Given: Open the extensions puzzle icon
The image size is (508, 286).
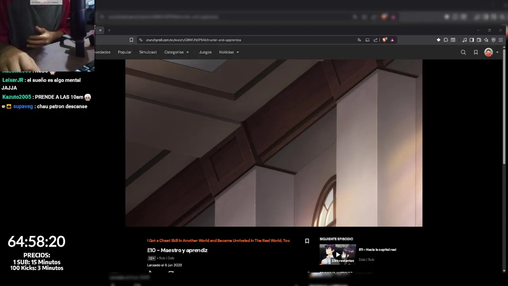Looking at the screenshot, I should (x=446, y=40).
